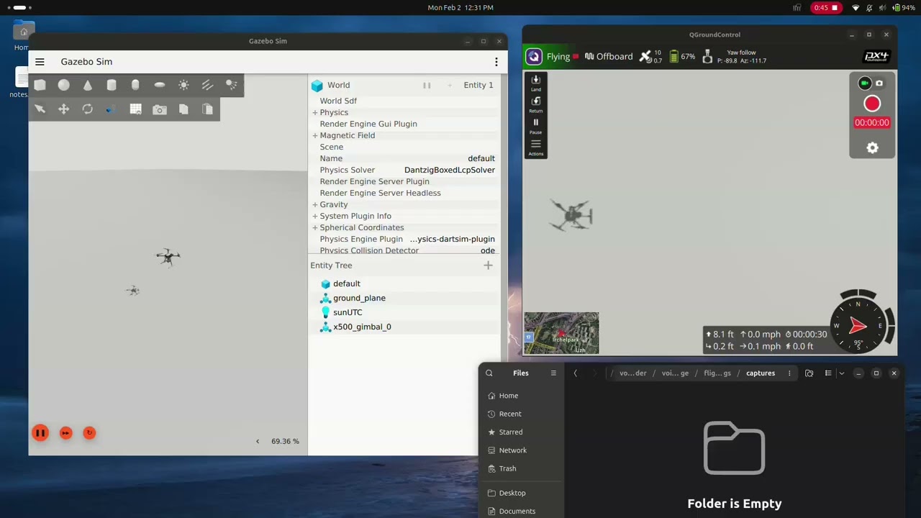
Task: Toggle list view in Files
Action: coord(828,373)
